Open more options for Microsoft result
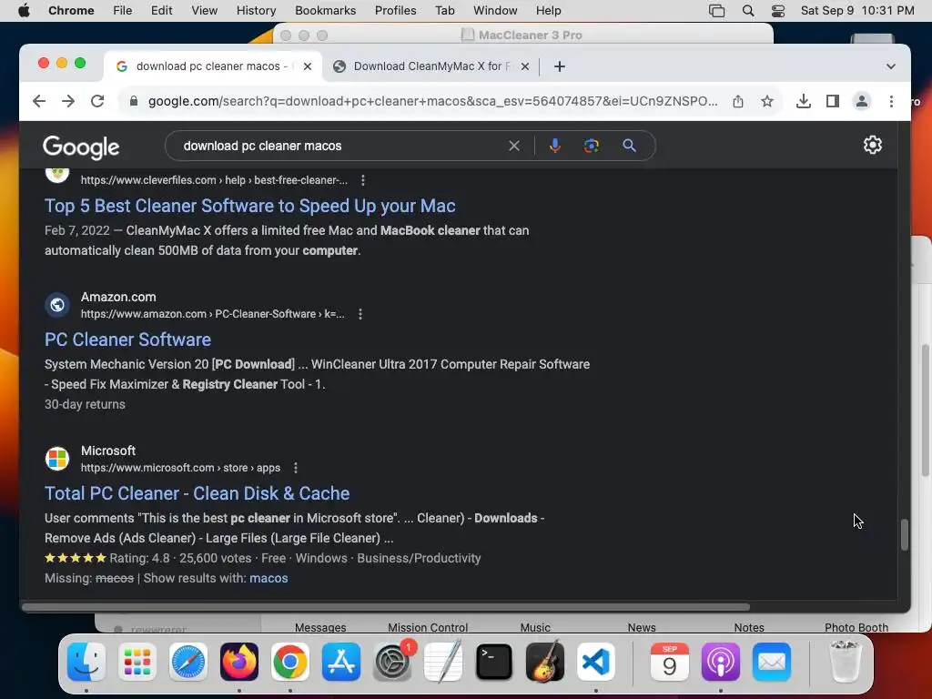Screen dimensions: 932x699 [296, 468]
